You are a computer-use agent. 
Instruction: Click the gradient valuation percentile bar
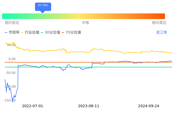(x=83, y=16)
